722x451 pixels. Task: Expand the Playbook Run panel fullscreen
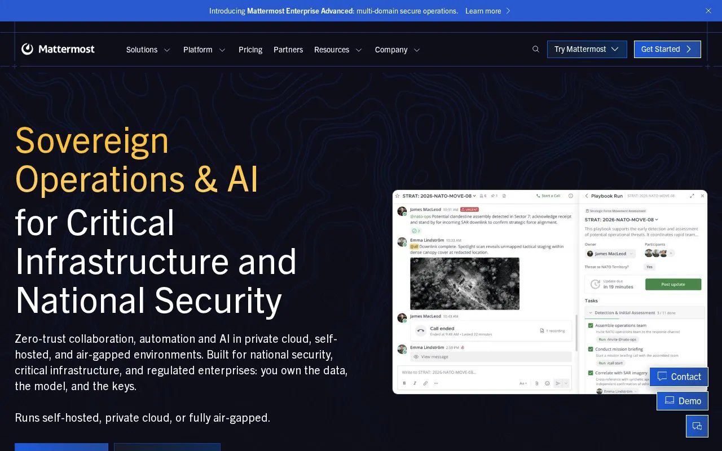pos(692,196)
